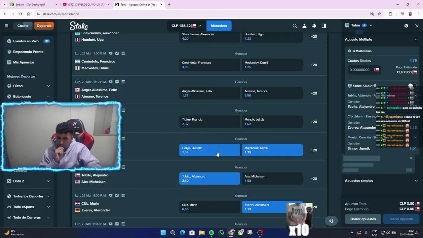
Task: Expand the Apuestas simples section
Action: (x=416, y=181)
